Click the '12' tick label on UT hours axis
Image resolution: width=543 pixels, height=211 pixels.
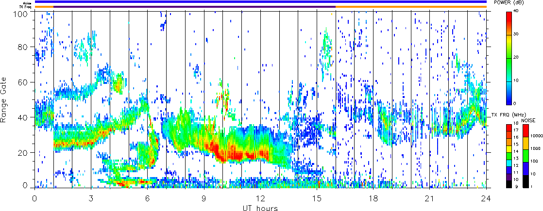coord(260,198)
